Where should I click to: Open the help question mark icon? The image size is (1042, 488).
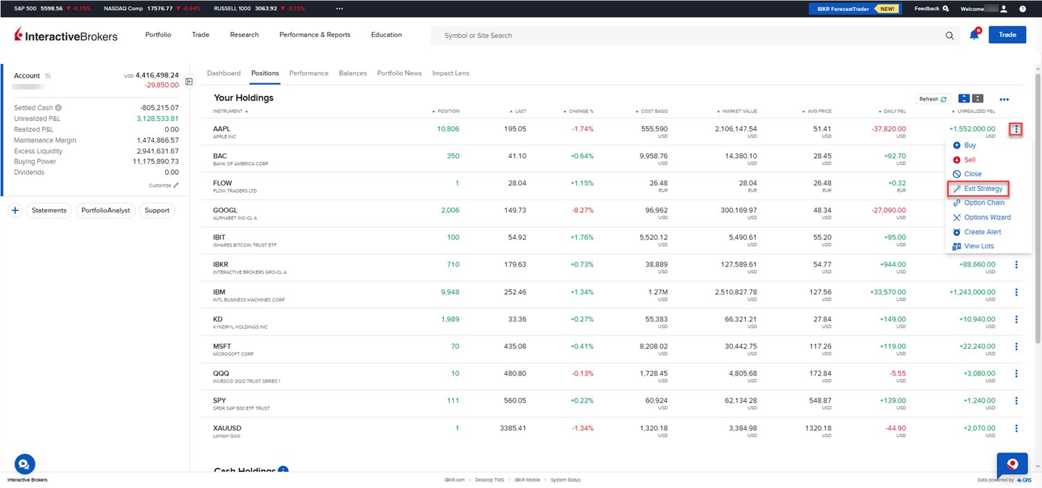(x=1023, y=9)
